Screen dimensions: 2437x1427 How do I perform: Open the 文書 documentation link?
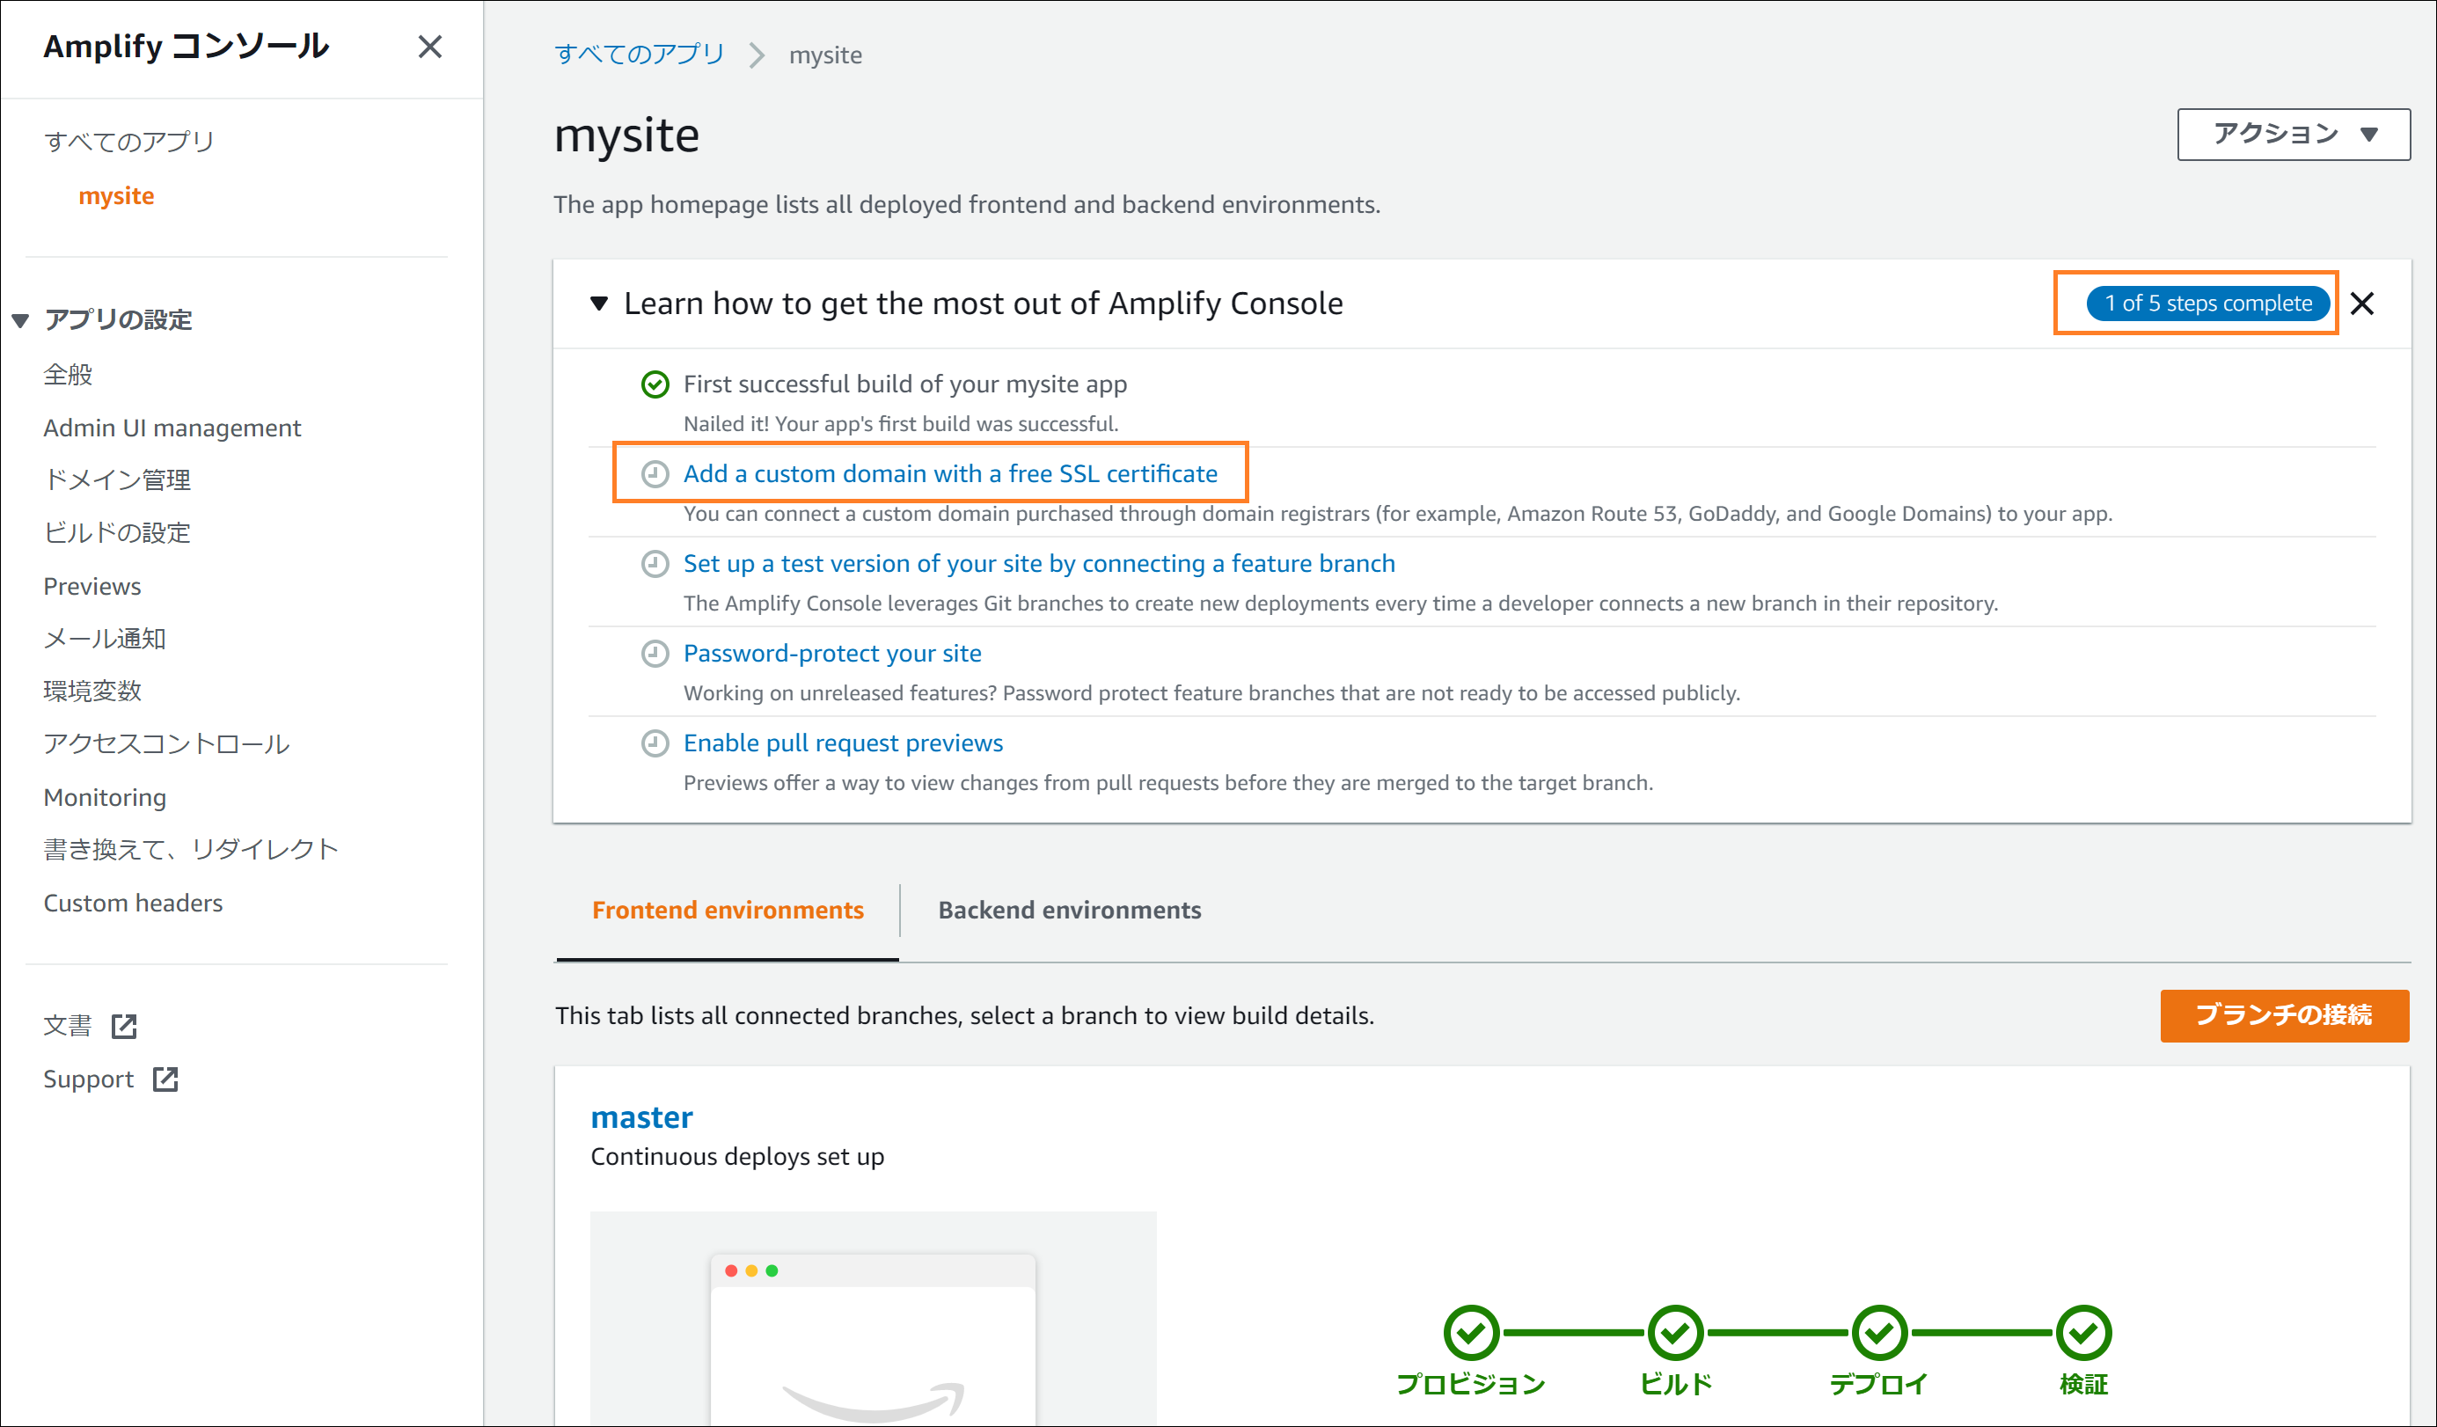[68, 1026]
